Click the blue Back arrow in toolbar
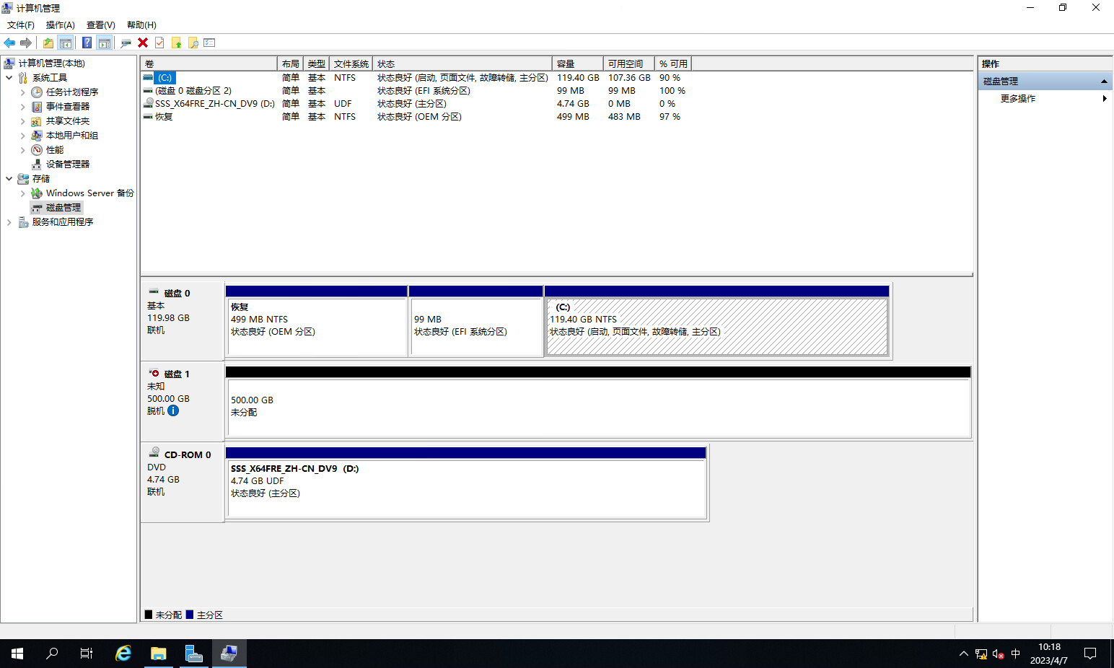 click(9, 43)
